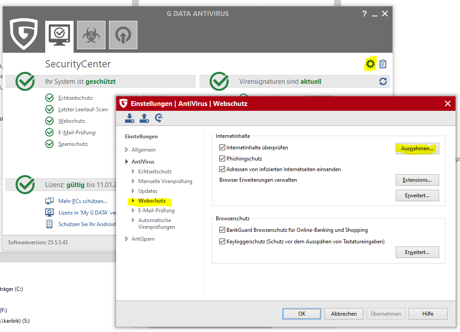This screenshot has height=332, width=460.
Task: Select AntiSpam in the settings tree
Action: pyautogui.click(x=143, y=238)
